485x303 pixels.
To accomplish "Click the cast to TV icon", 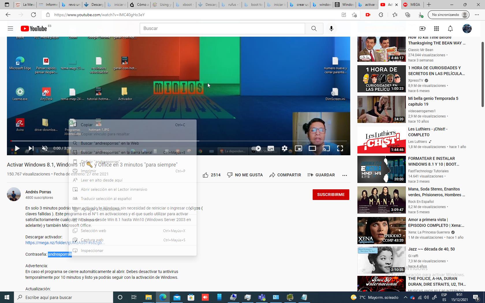I will 326,148.
